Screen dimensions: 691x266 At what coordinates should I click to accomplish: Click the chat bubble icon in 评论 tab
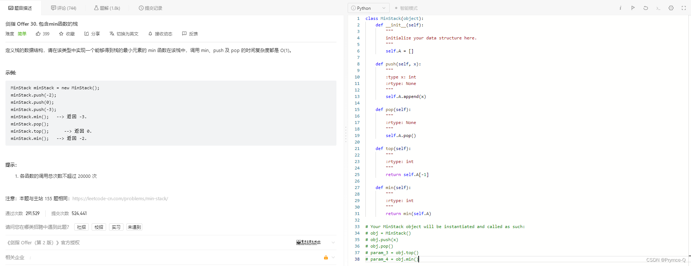[x=54, y=8]
